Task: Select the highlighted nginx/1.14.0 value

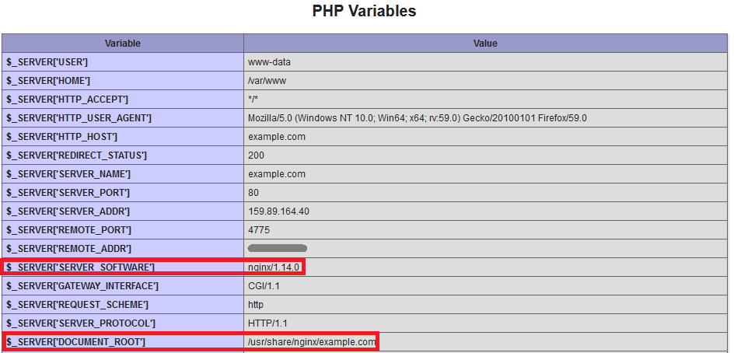Action: [x=273, y=267]
